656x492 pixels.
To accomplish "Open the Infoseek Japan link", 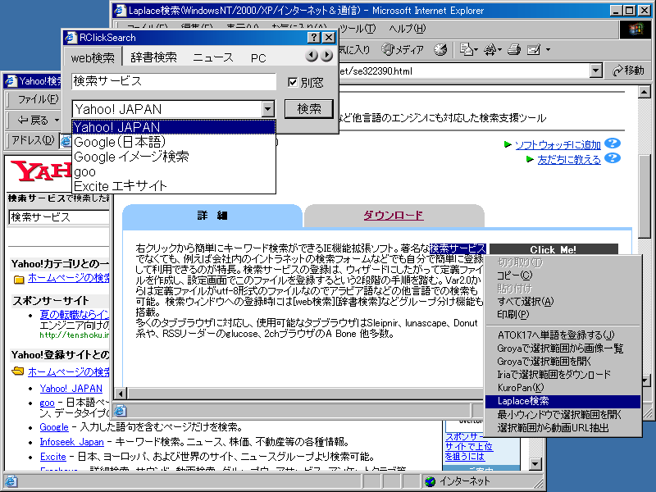I will coord(71,442).
